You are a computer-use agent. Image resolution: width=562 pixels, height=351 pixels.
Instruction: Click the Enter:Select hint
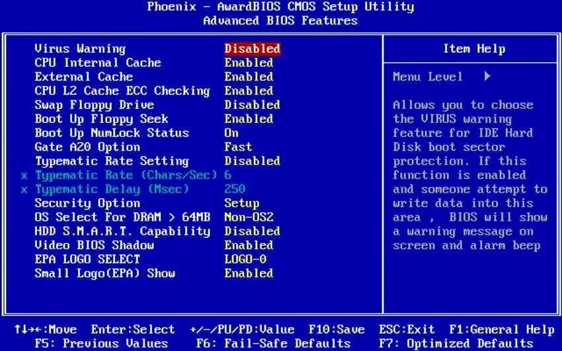tap(133, 329)
